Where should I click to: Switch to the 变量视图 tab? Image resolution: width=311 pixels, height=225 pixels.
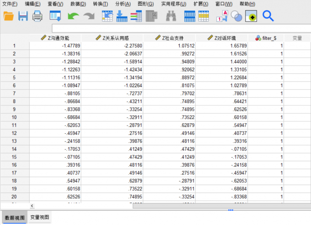[x=39, y=217]
